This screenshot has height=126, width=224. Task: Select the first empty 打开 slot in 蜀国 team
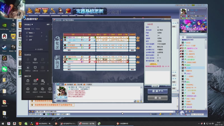[x=79, y=43]
